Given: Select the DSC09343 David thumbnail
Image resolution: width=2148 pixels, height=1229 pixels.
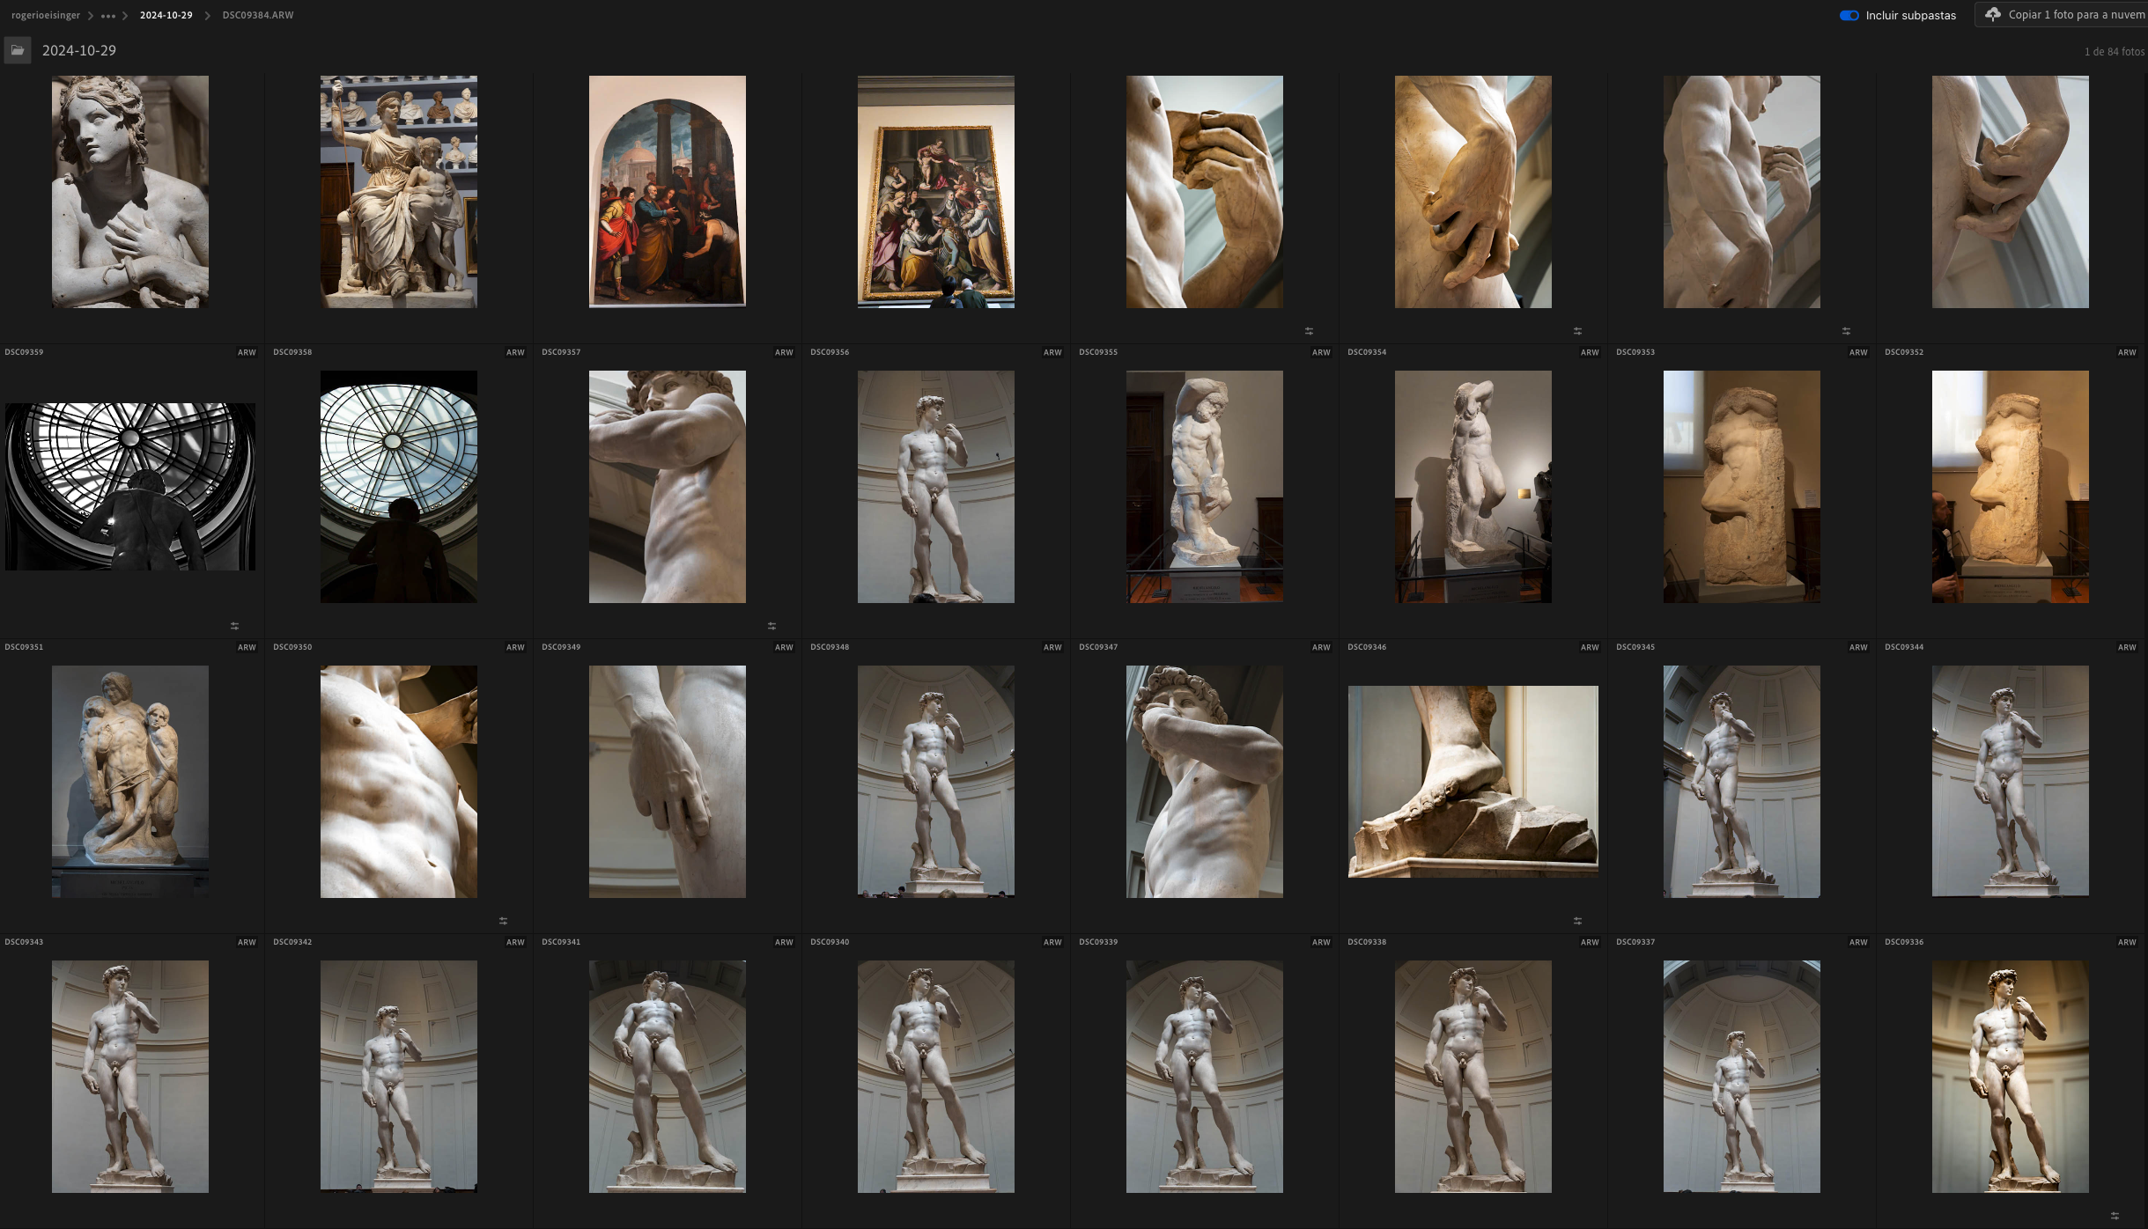Looking at the screenshot, I should point(130,1077).
